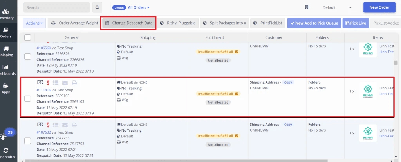Click the printer icon on order #111816

pos(74,82)
